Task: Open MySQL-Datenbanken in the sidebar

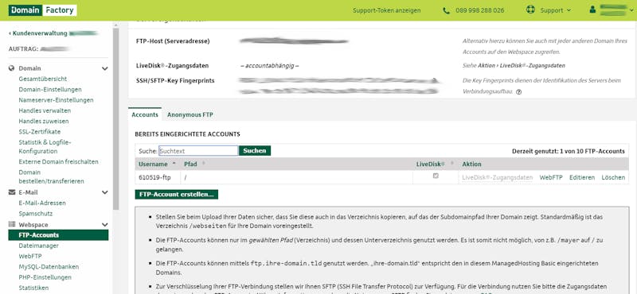Action: tap(49, 267)
